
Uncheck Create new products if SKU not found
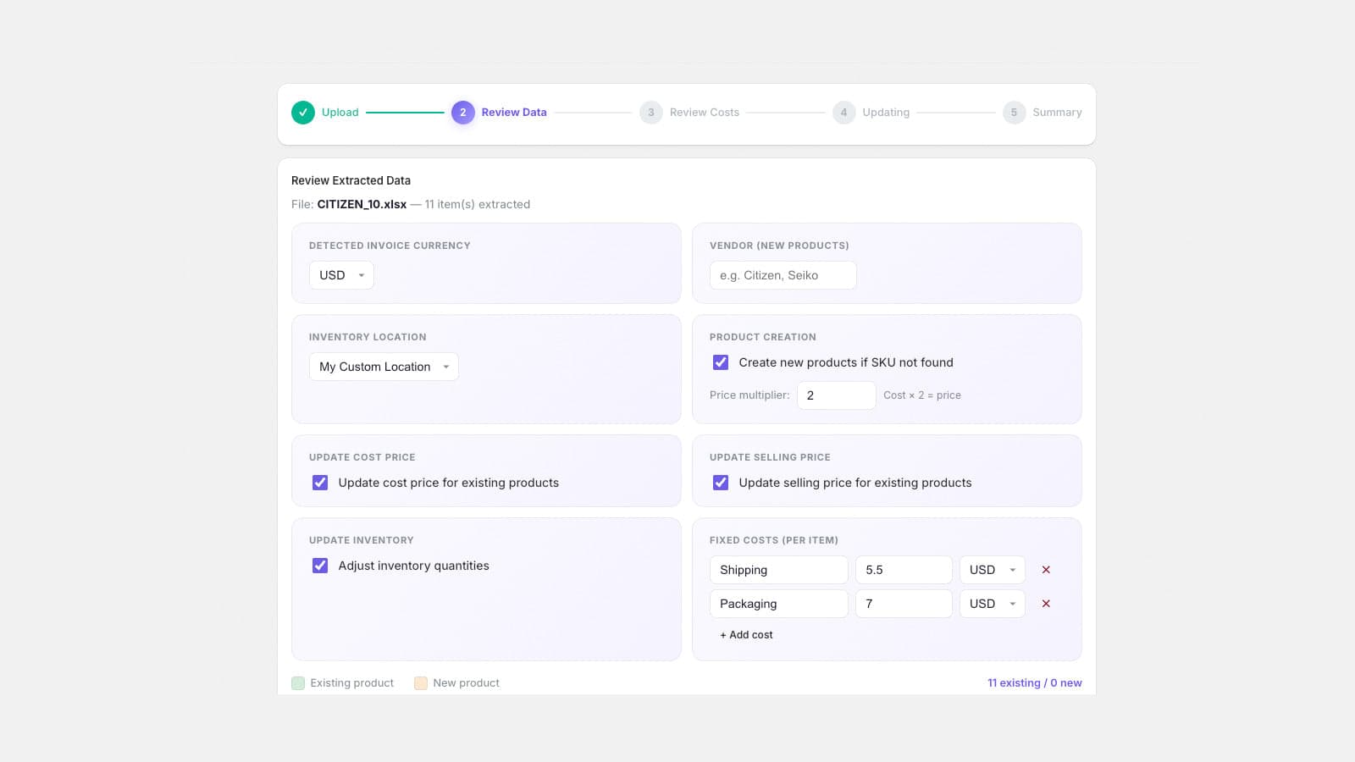[x=721, y=362]
